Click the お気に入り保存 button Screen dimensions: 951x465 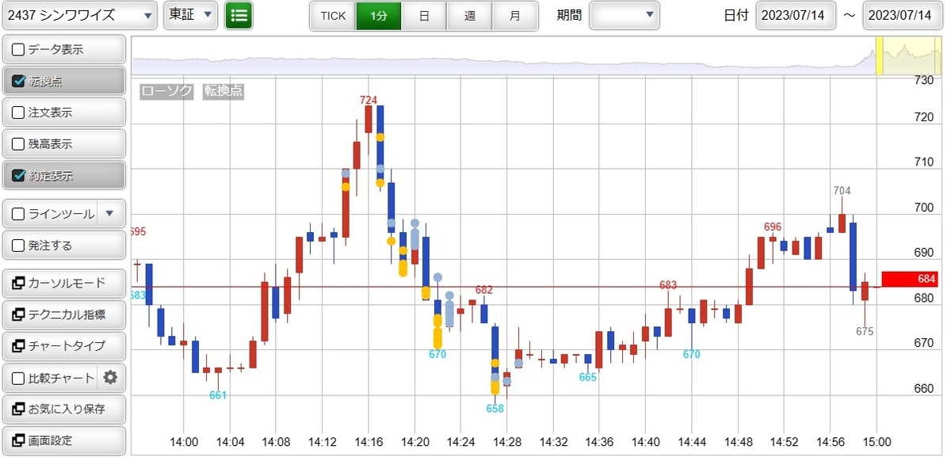[64, 410]
